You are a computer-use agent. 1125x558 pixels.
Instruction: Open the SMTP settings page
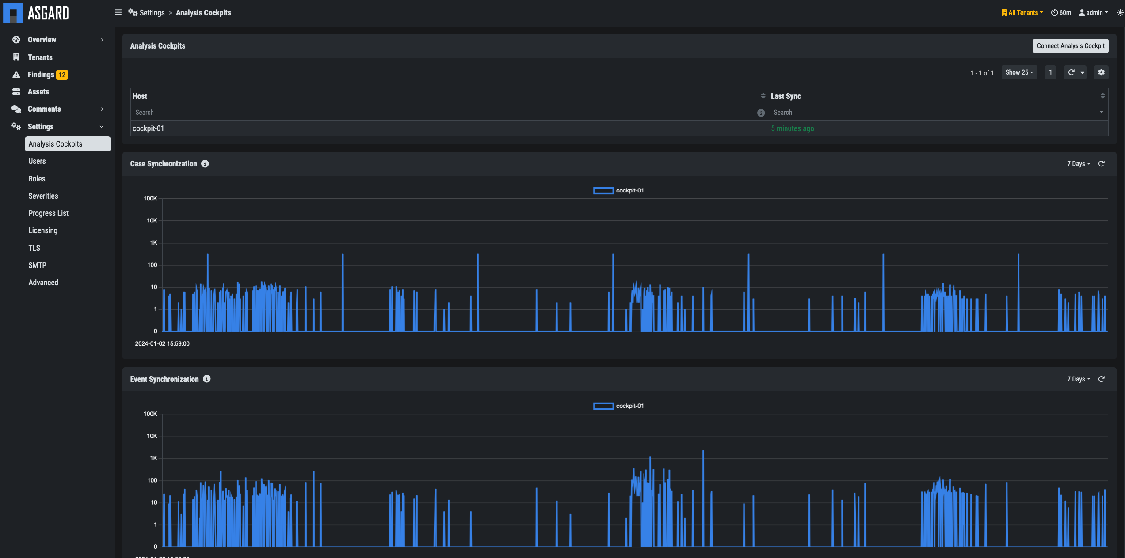[38, 265]
